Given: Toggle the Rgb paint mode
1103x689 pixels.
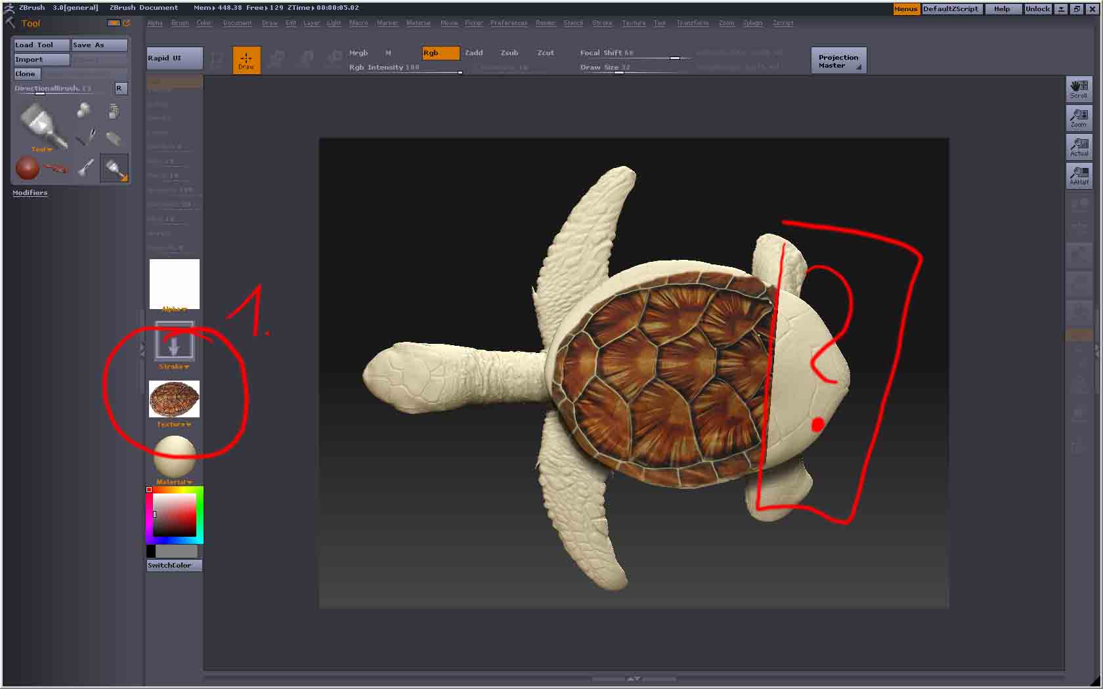Looking at the screenshot, I should click(x=440, y=53).
